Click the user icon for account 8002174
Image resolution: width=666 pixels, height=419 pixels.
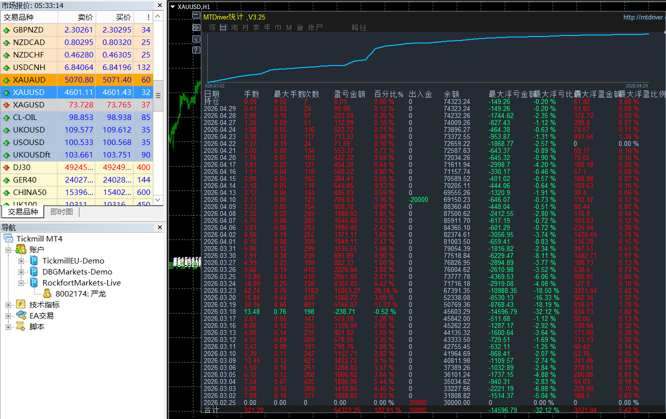[x=47, y=293]
